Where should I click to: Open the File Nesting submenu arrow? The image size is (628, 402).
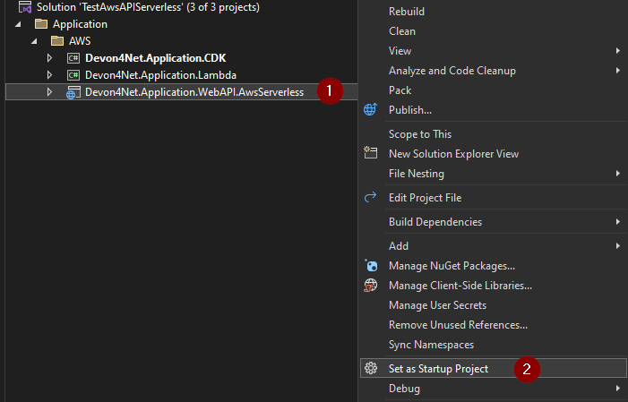tap(617, 174)
